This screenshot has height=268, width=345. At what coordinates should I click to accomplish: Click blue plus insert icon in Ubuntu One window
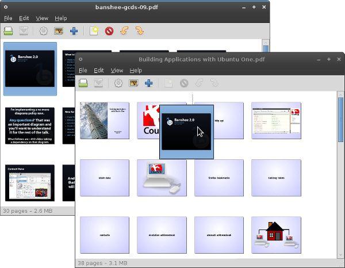tap(149, 83)
